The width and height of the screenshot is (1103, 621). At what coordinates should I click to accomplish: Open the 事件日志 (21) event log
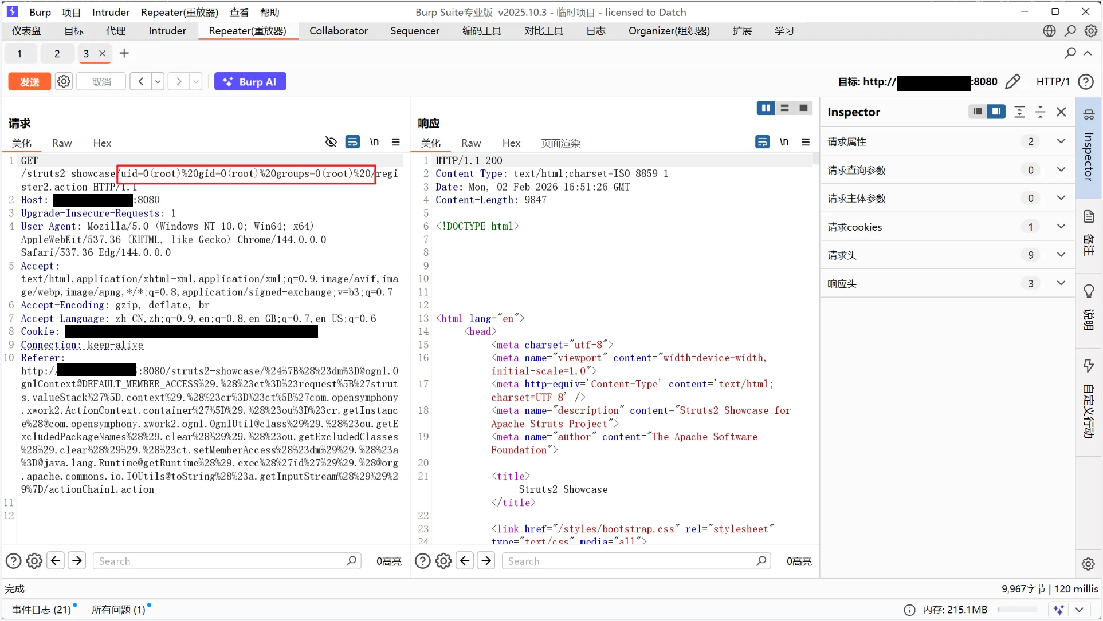point(41,610)
